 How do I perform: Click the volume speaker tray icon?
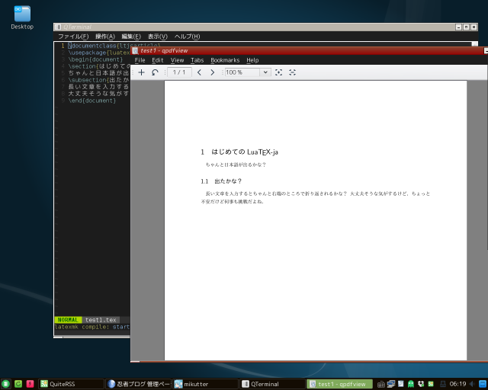click(x=472, y=384)
